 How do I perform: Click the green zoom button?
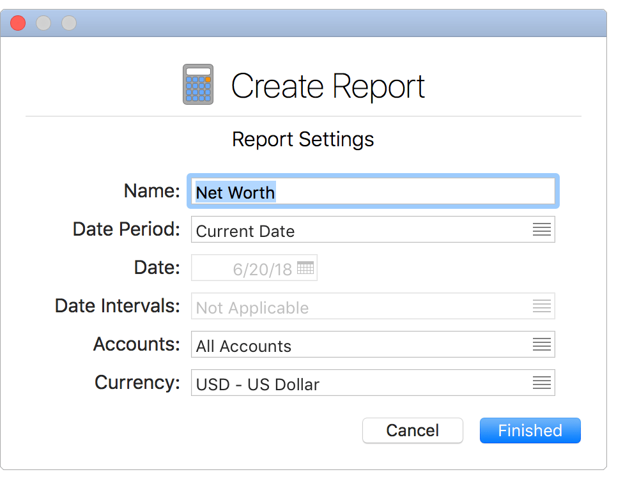pyautogui.click(x=68, y=23)
